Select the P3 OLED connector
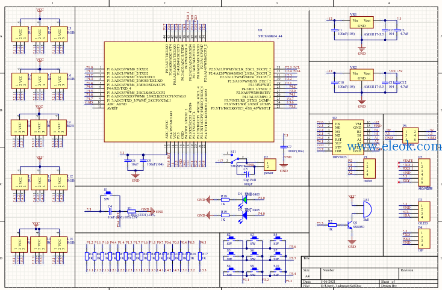This screenshot has height=290, width=442. point(424,211)
